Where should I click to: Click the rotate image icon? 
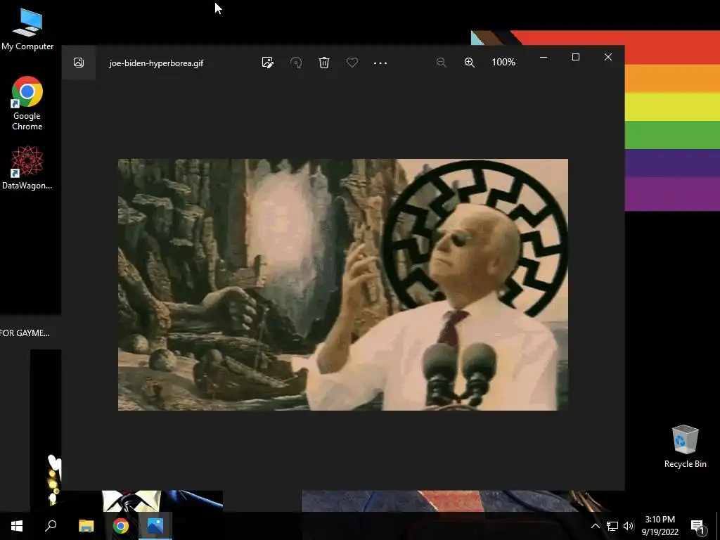[296, 63]
